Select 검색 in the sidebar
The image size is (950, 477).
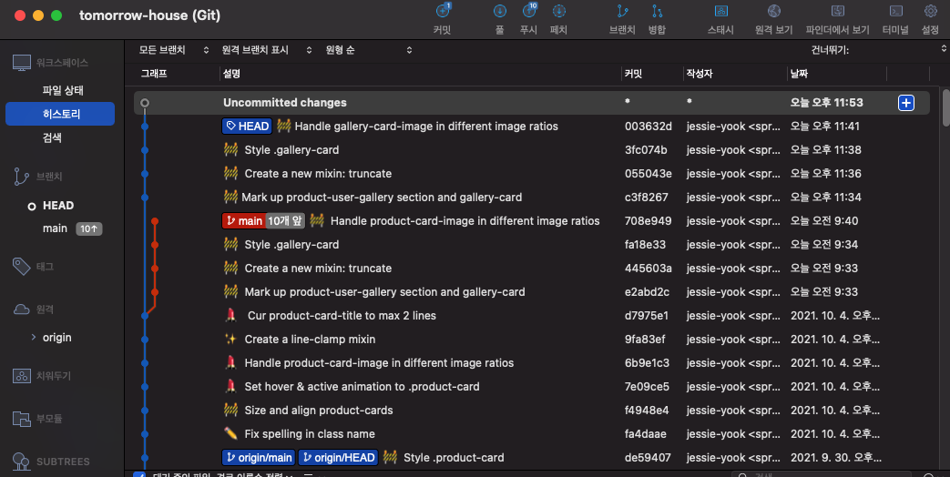[x=52, y=137]
